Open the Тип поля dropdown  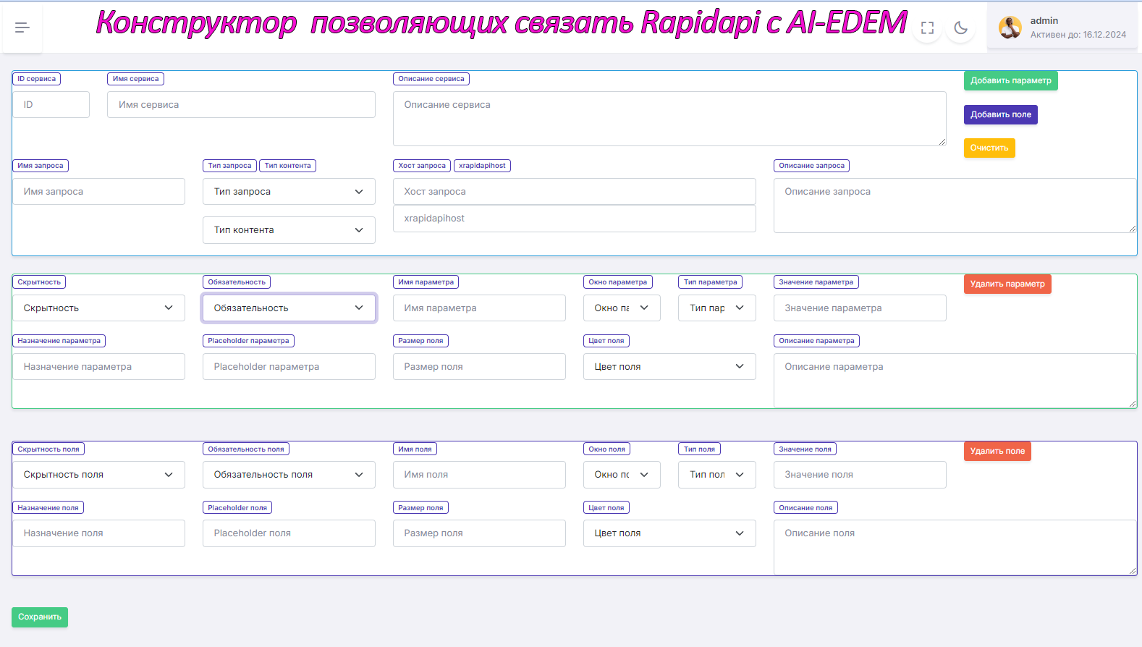click(x=717, y=475)
